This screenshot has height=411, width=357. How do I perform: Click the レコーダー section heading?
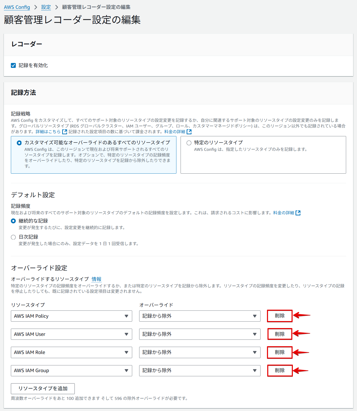[27, 44]
